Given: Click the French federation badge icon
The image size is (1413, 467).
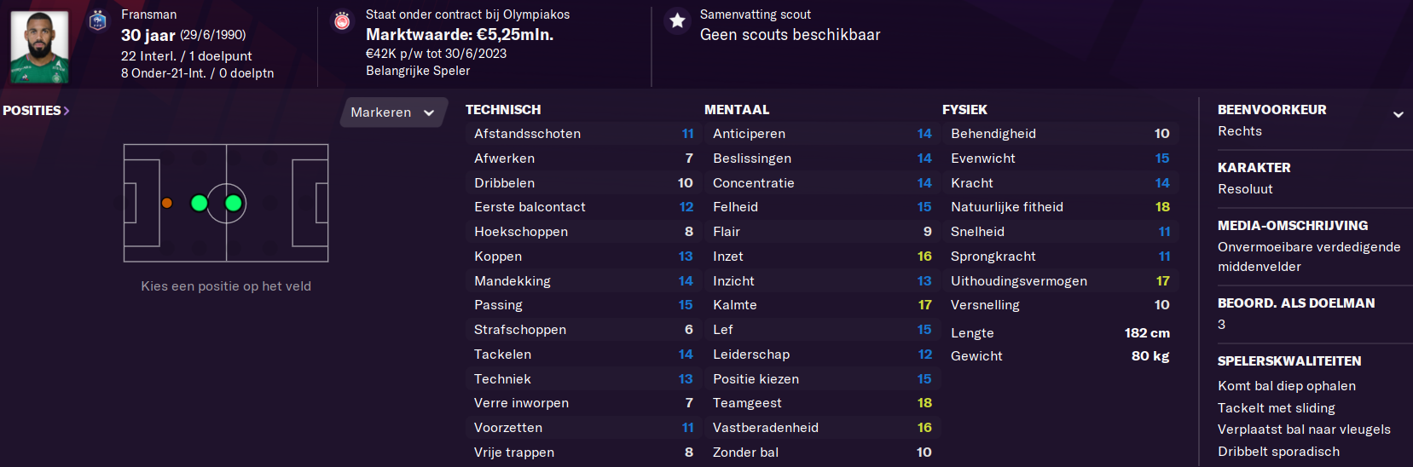Looking at the screenshot, I should click(98, 20).
